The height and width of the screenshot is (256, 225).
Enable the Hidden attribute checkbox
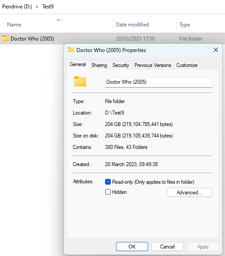coord(108,192)
